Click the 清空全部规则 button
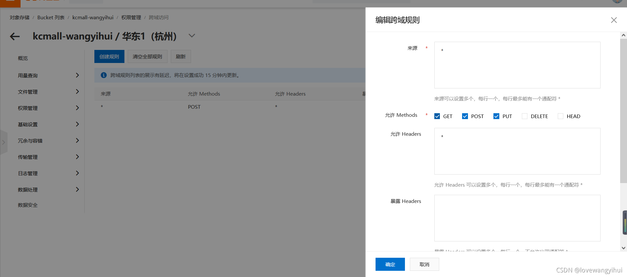Viewport: 627px width, 277px height. pos(147,56)
